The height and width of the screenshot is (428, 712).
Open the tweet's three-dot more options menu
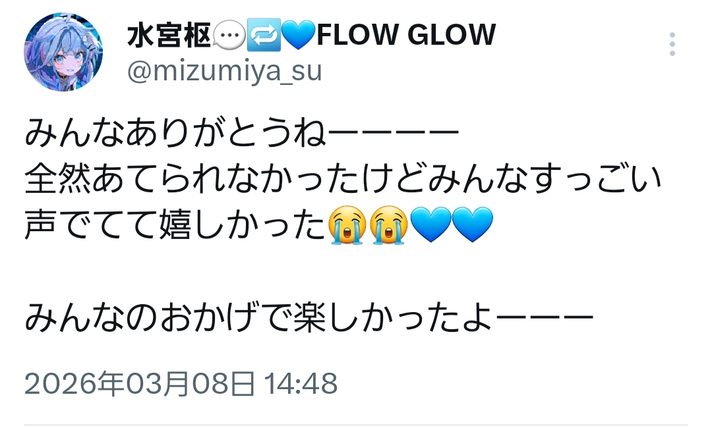(x=672, y=44)
